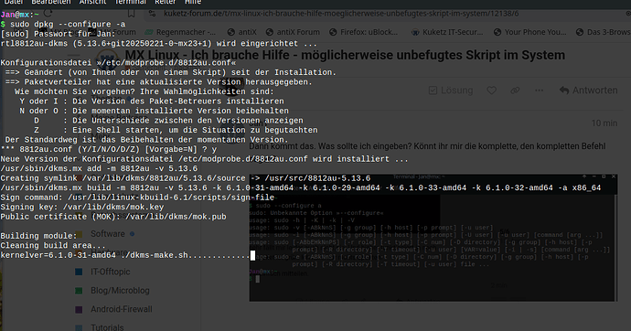
Task: Click the Antworten reply button
Action: click(588, 91)
